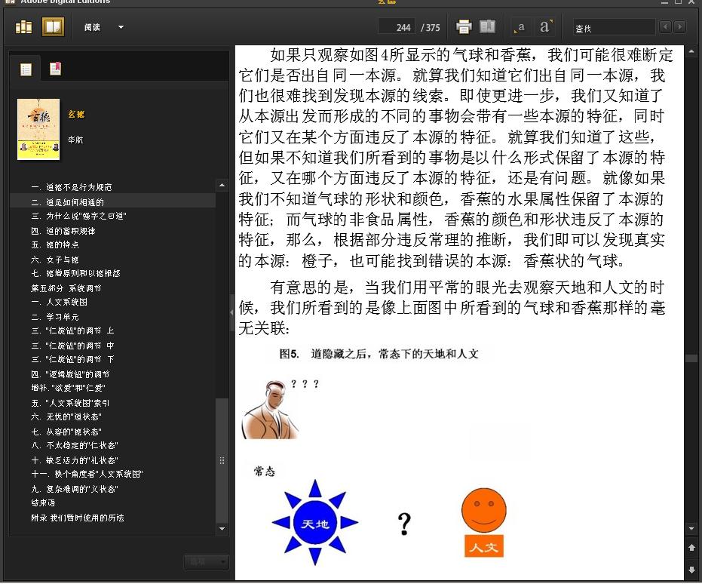The height and width of the screenshot is (584, 702).
Task: Focus the 查找 search field
Action: pos(614,28)
